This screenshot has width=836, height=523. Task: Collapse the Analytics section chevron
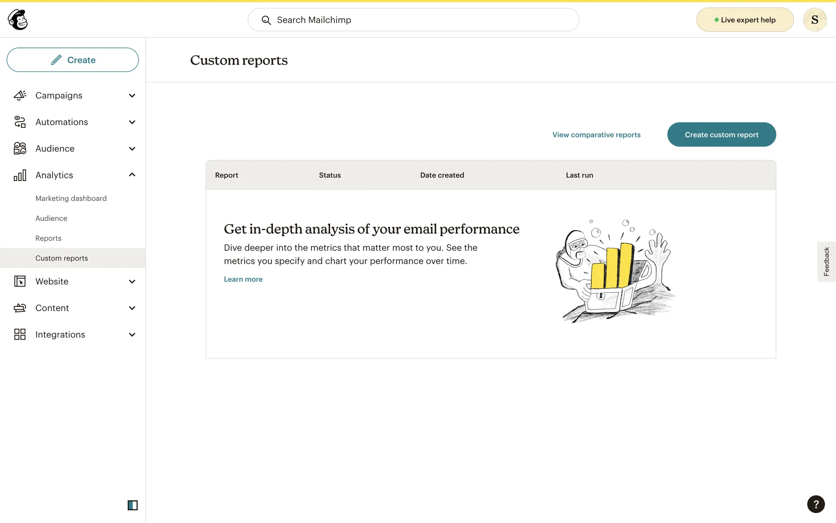[132, 175]
